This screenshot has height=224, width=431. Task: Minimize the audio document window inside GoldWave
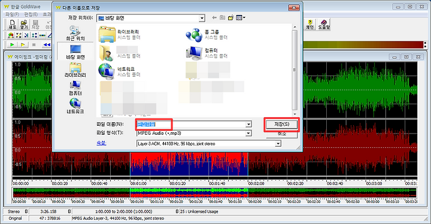coord(394,57)
